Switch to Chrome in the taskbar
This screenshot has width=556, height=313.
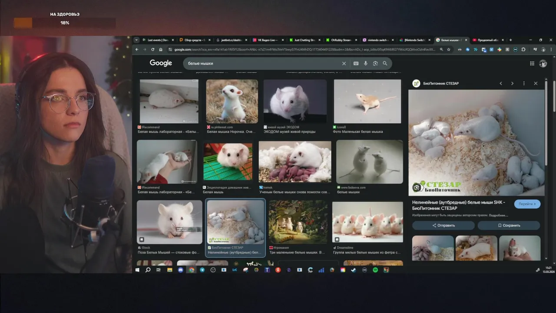pos(192,270)
